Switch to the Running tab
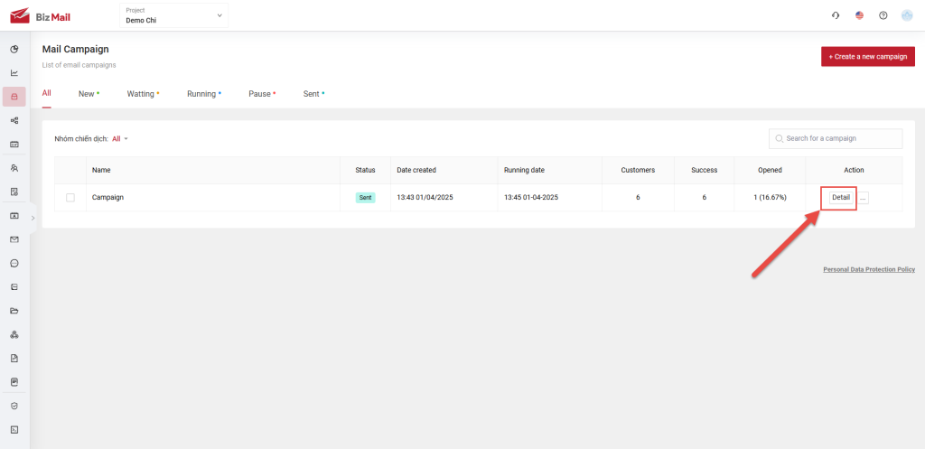Viewport: 925px width, 449px height. click(x=202, y=93)
